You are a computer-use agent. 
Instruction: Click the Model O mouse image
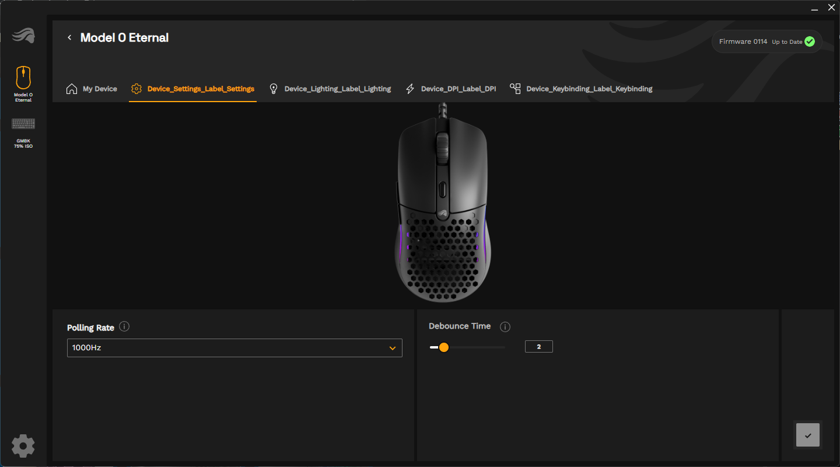(x=443, y=203)
